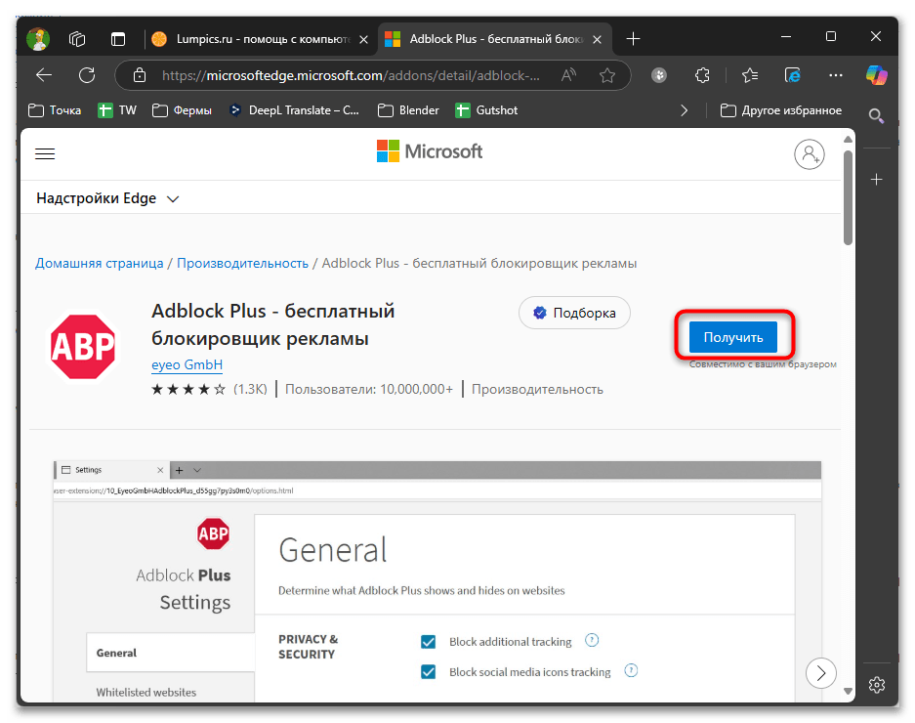Show more favorites bar items chevron
This screenshot has height=723, width=915.
pyautogui.click(x=684, y=110)
